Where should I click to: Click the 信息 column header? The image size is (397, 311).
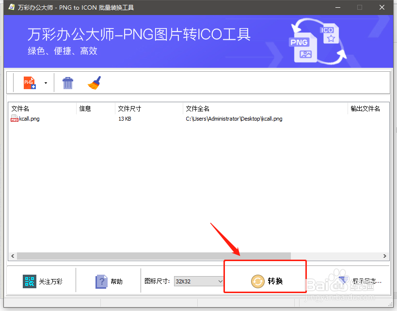point(95,109)
